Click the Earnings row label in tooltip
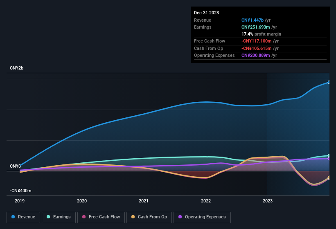Image resolution: width=336 pixels, height=229 pixels. coord(203,27)
